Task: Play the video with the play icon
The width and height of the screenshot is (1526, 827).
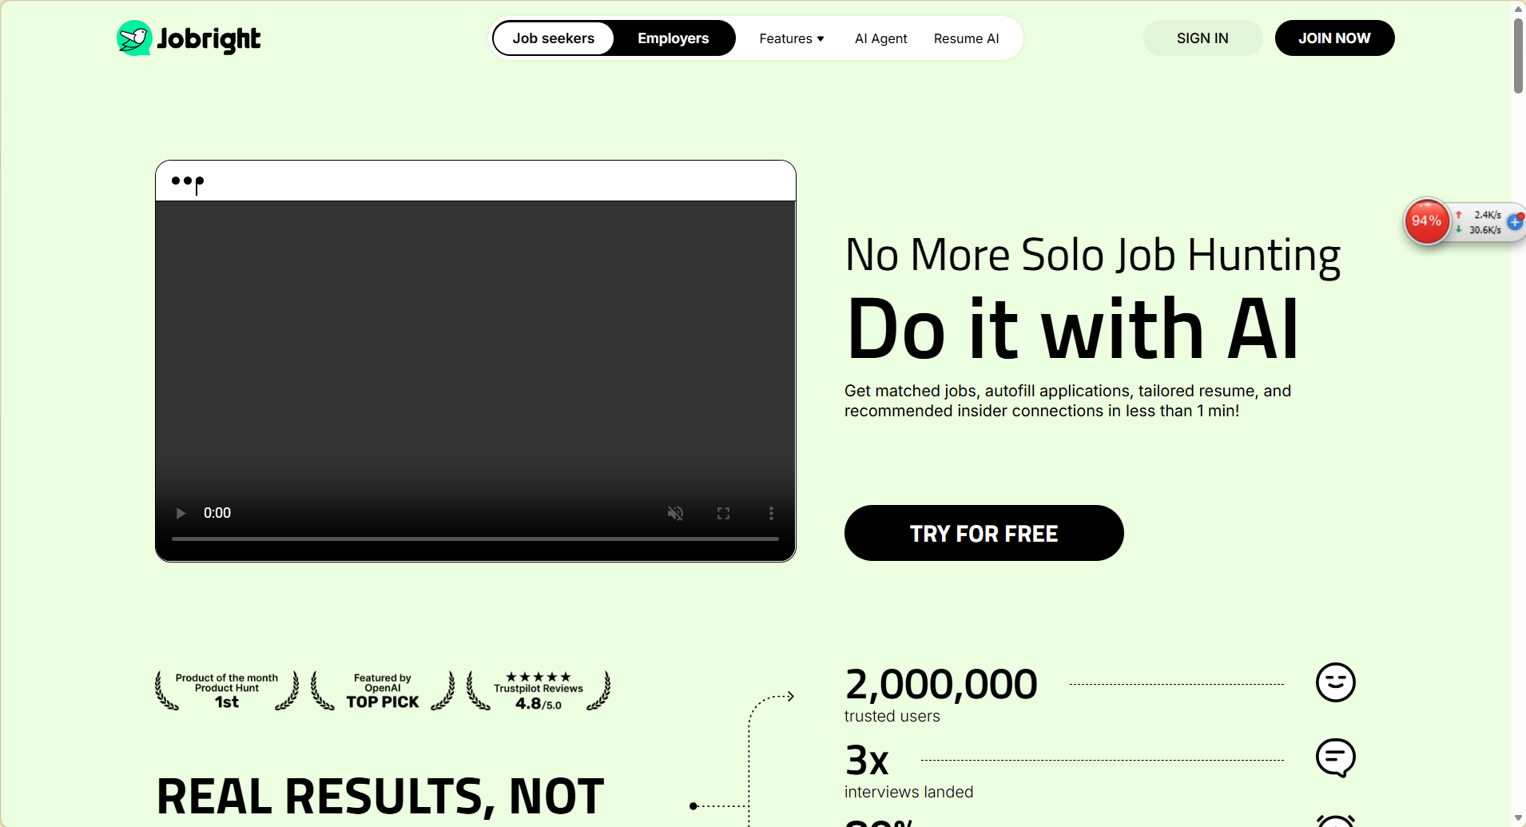Action: [x=181, y=513]
